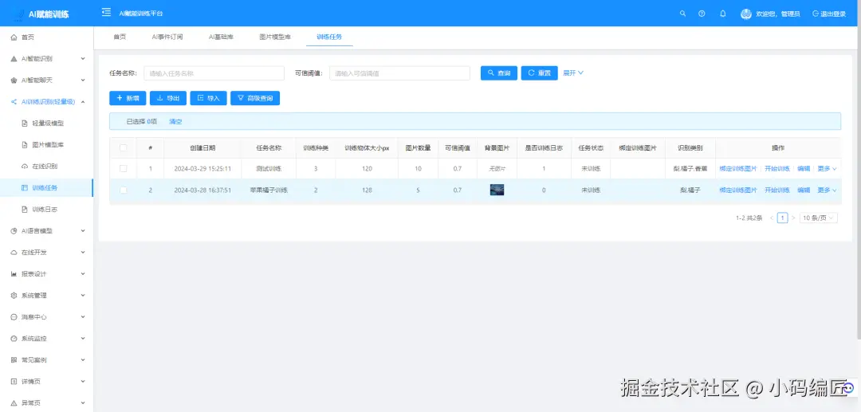Screen dimensions: 861x412
Task: Expand the AI智能识别 menu chevron
Action: point(83,59)
